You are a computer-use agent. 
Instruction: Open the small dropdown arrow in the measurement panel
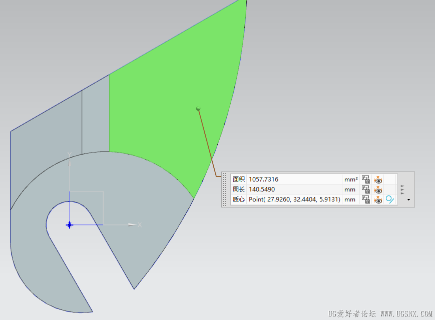click(x=408, y=200)
